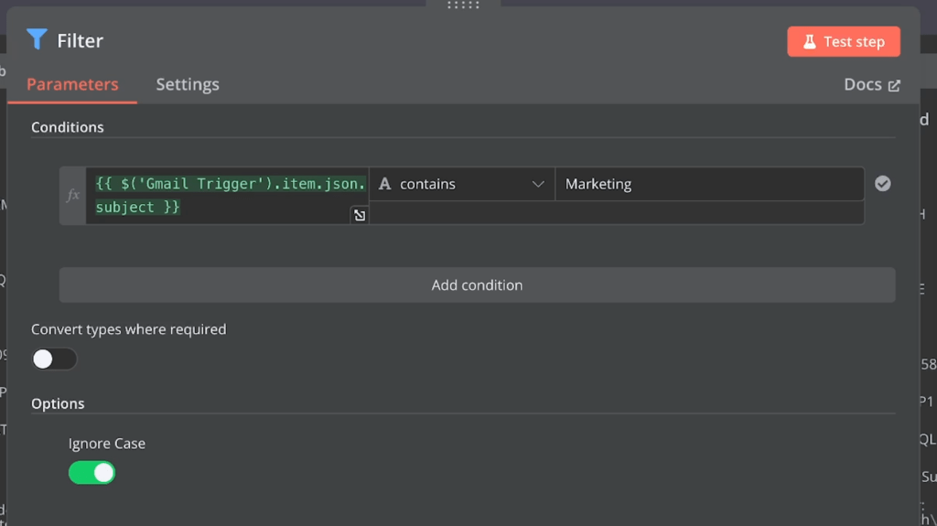Switch to the Settings tab
The image size is (937, 526).
pos(188,84)
